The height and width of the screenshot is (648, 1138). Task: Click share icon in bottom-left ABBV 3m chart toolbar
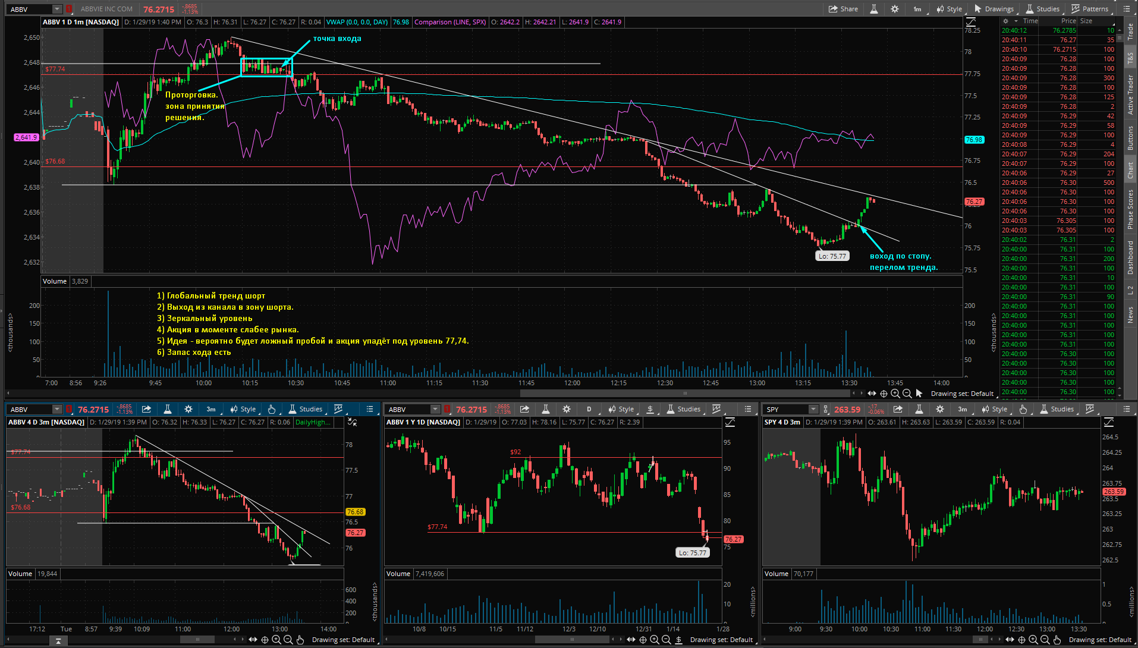coord(146,409)
